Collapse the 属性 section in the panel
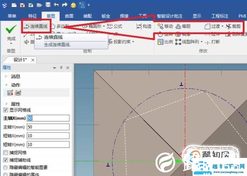The width and height of the screenshot is (247, 176). (6, 104)
